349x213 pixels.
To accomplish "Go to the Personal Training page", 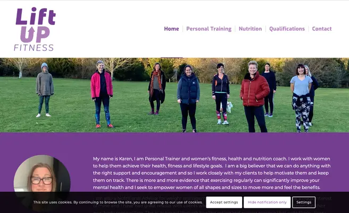I will tap(209, 29).
